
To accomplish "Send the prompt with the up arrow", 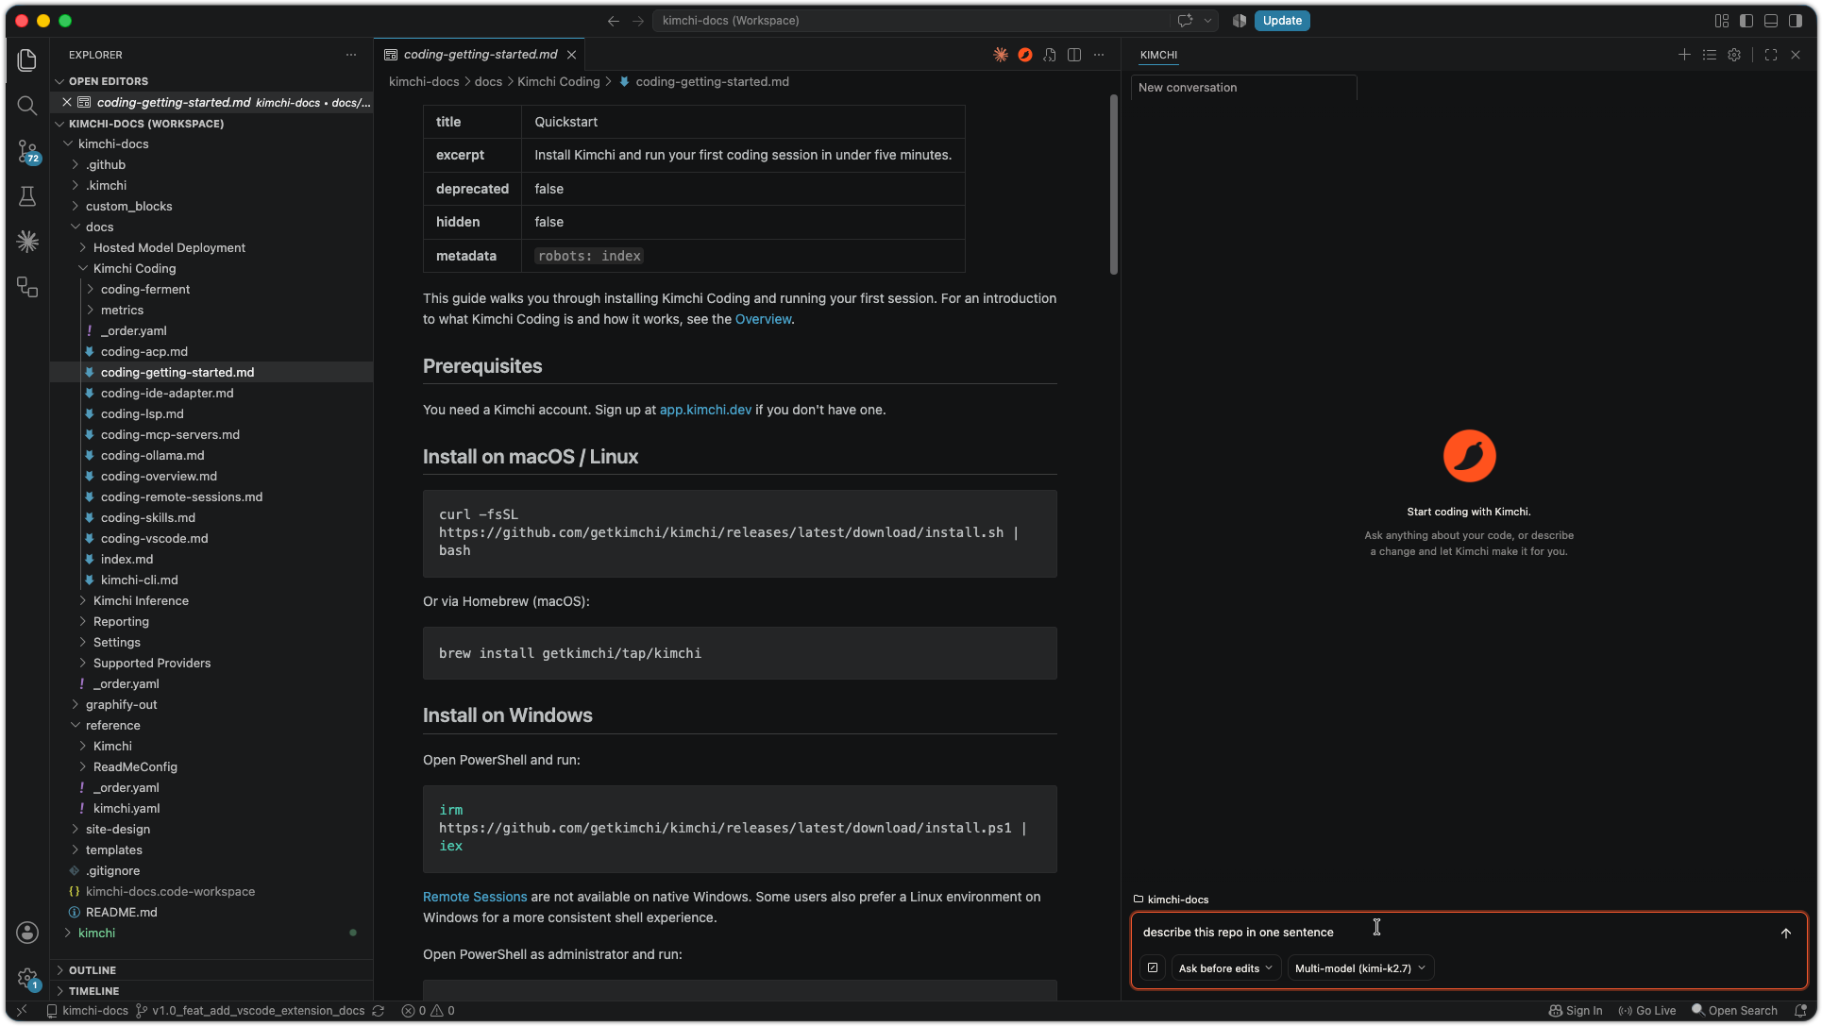I will [1786, 933].
